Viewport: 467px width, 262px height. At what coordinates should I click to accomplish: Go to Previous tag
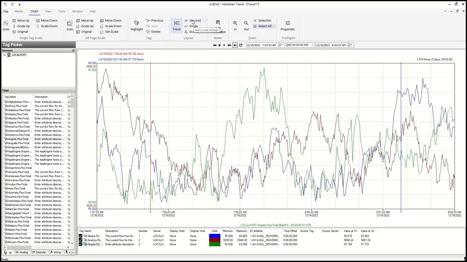pyautogui.click(x=155, y=20)
